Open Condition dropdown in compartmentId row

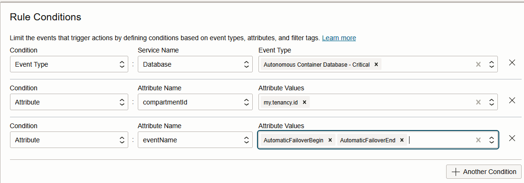pyautogui.click(x=69, y=102)
